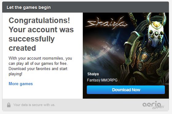The height and width of the screenshot is (114, 172).
Task: Click the Your data is secure text
Action: click(x=34, y=105)
